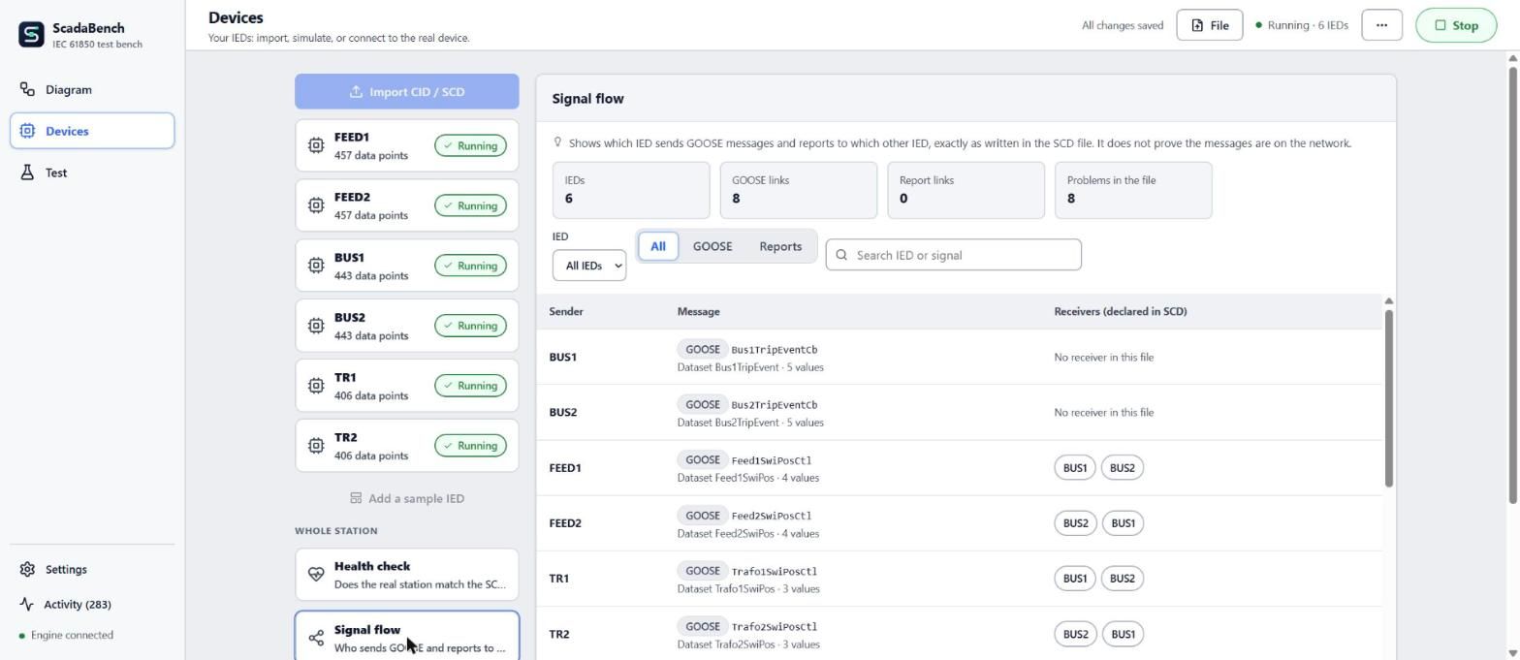Open the Devices page in sidebar

coord(92,131)
